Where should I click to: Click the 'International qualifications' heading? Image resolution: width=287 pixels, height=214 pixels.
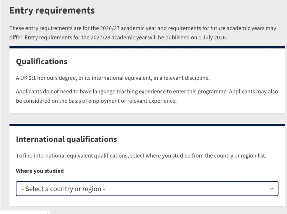tap(66, 139)
